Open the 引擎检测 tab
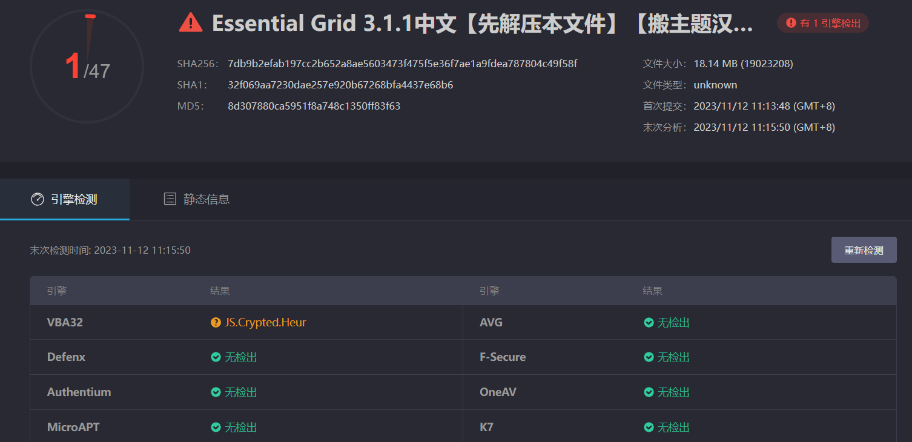Image resolution: width=912 pixels, height=442 pixels. click(x=65, y=199)
